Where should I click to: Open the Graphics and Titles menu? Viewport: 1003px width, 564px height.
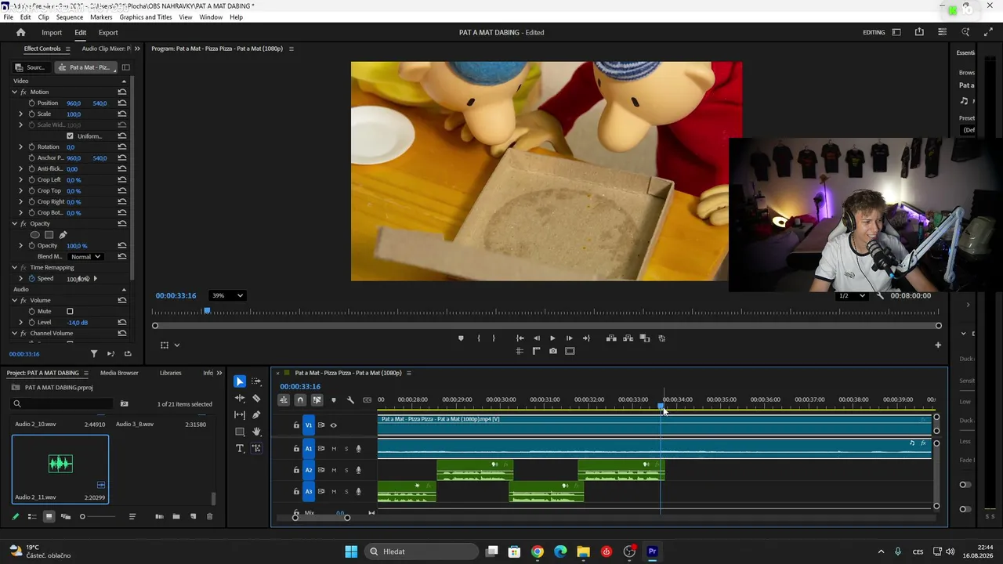146,17
